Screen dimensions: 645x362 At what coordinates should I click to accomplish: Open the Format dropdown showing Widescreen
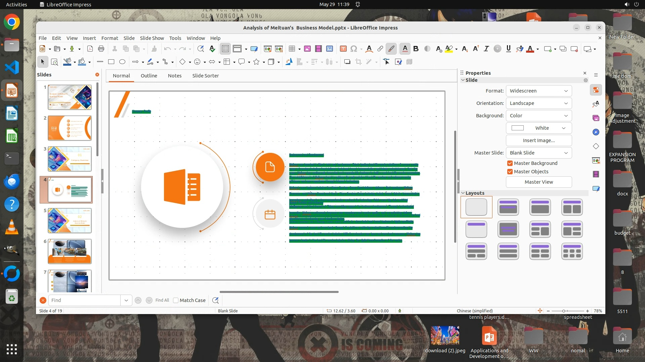pyautogui.click(x=539, y=91)
